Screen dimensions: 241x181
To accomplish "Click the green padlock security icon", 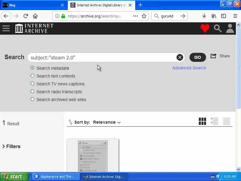I will [x=63, y=16].
